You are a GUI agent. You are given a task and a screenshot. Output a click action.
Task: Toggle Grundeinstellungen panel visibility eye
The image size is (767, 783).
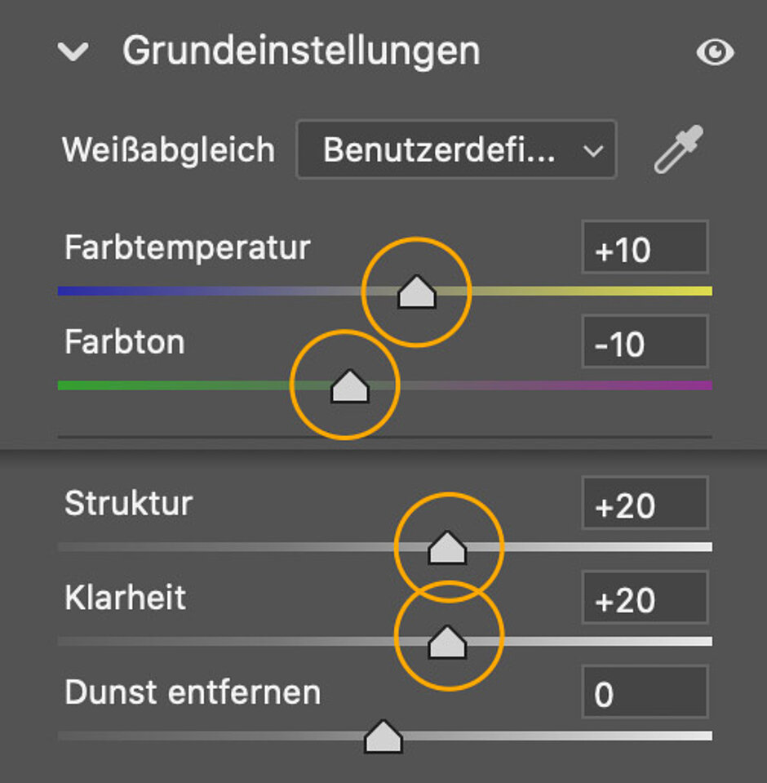coord(715,54)
